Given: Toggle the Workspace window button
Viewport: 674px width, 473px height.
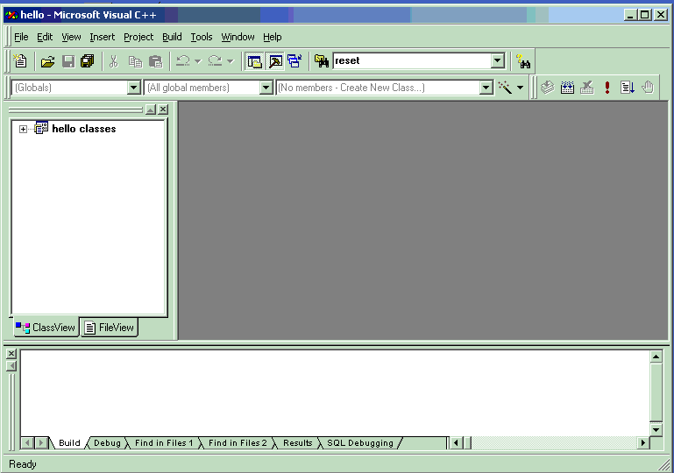Looking at the screenshot, I should point(254,61).
